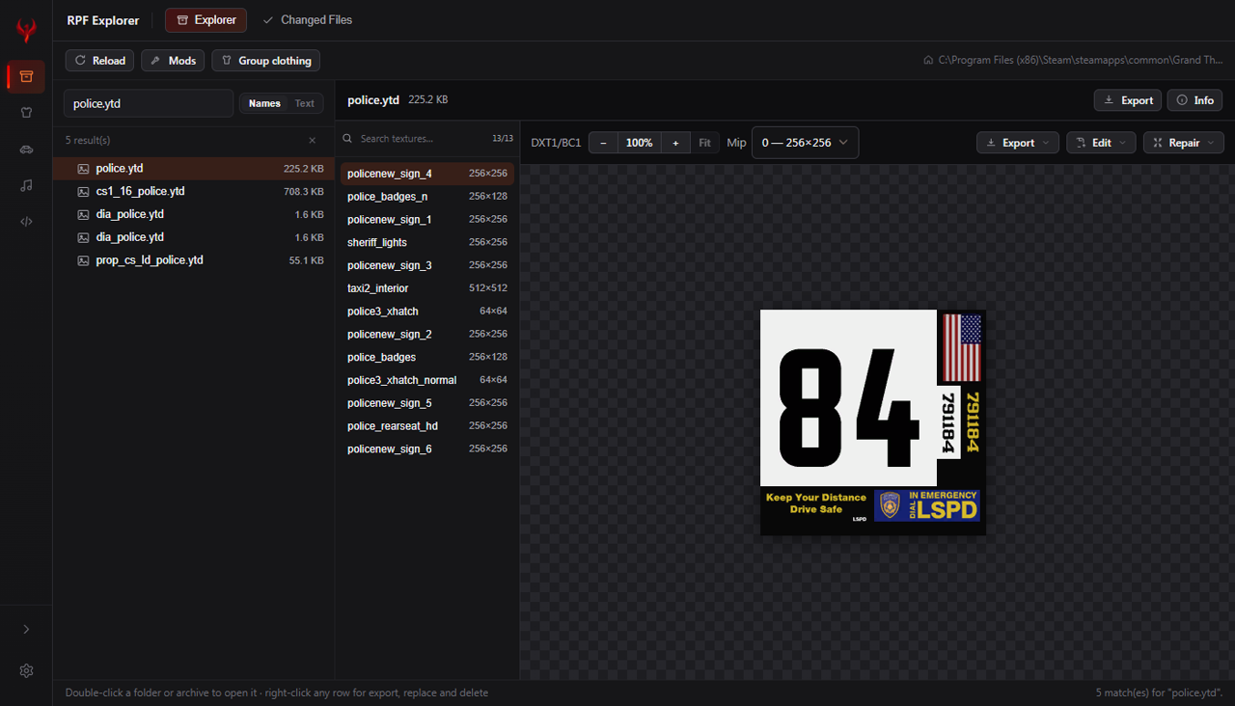This screenshot has height=706, width=1235.
Task: Open the texture Export dropdown in preview toolbar
Action: 1018,143
